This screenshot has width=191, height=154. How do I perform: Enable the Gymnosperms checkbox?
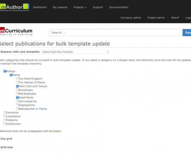pyautogui.click(x=17, y=101)
